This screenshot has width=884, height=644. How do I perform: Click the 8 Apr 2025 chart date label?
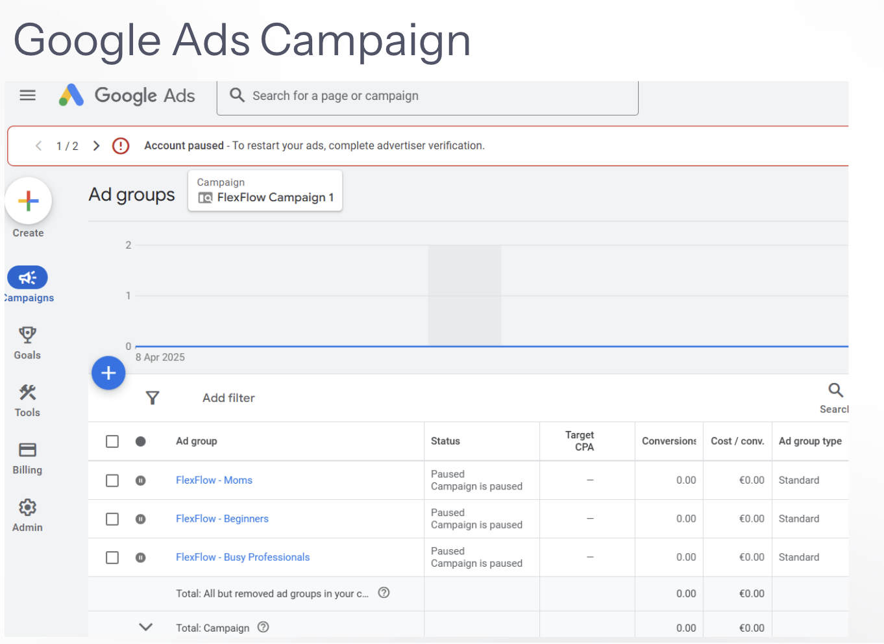click(160, 358)
